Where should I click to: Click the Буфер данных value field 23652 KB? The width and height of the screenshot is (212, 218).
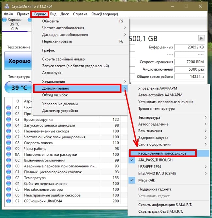[x=189, y=47]
